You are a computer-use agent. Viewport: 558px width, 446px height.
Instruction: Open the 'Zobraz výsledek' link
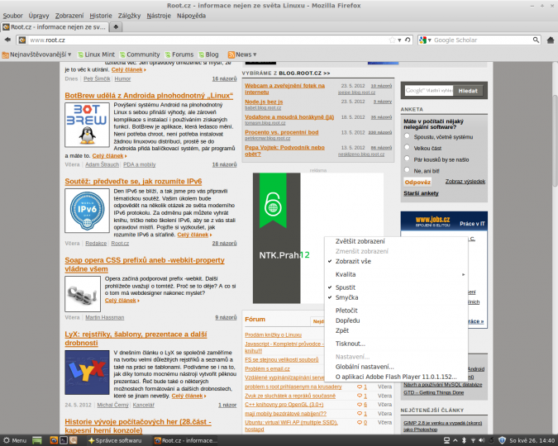pyautogui.click(x=465, y=182)
